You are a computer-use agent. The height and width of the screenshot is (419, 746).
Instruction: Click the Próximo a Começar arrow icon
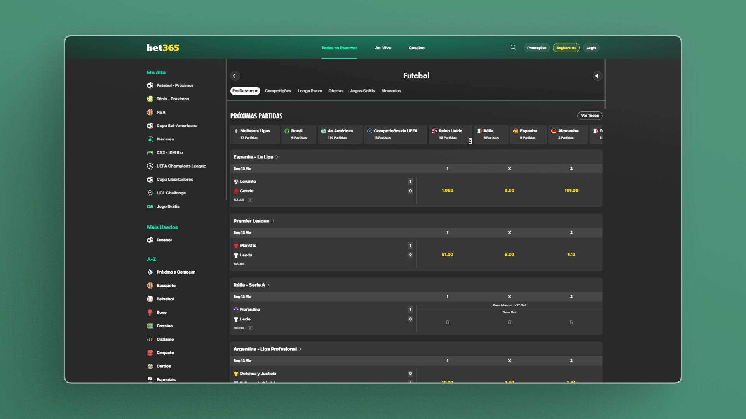point(150,272)
